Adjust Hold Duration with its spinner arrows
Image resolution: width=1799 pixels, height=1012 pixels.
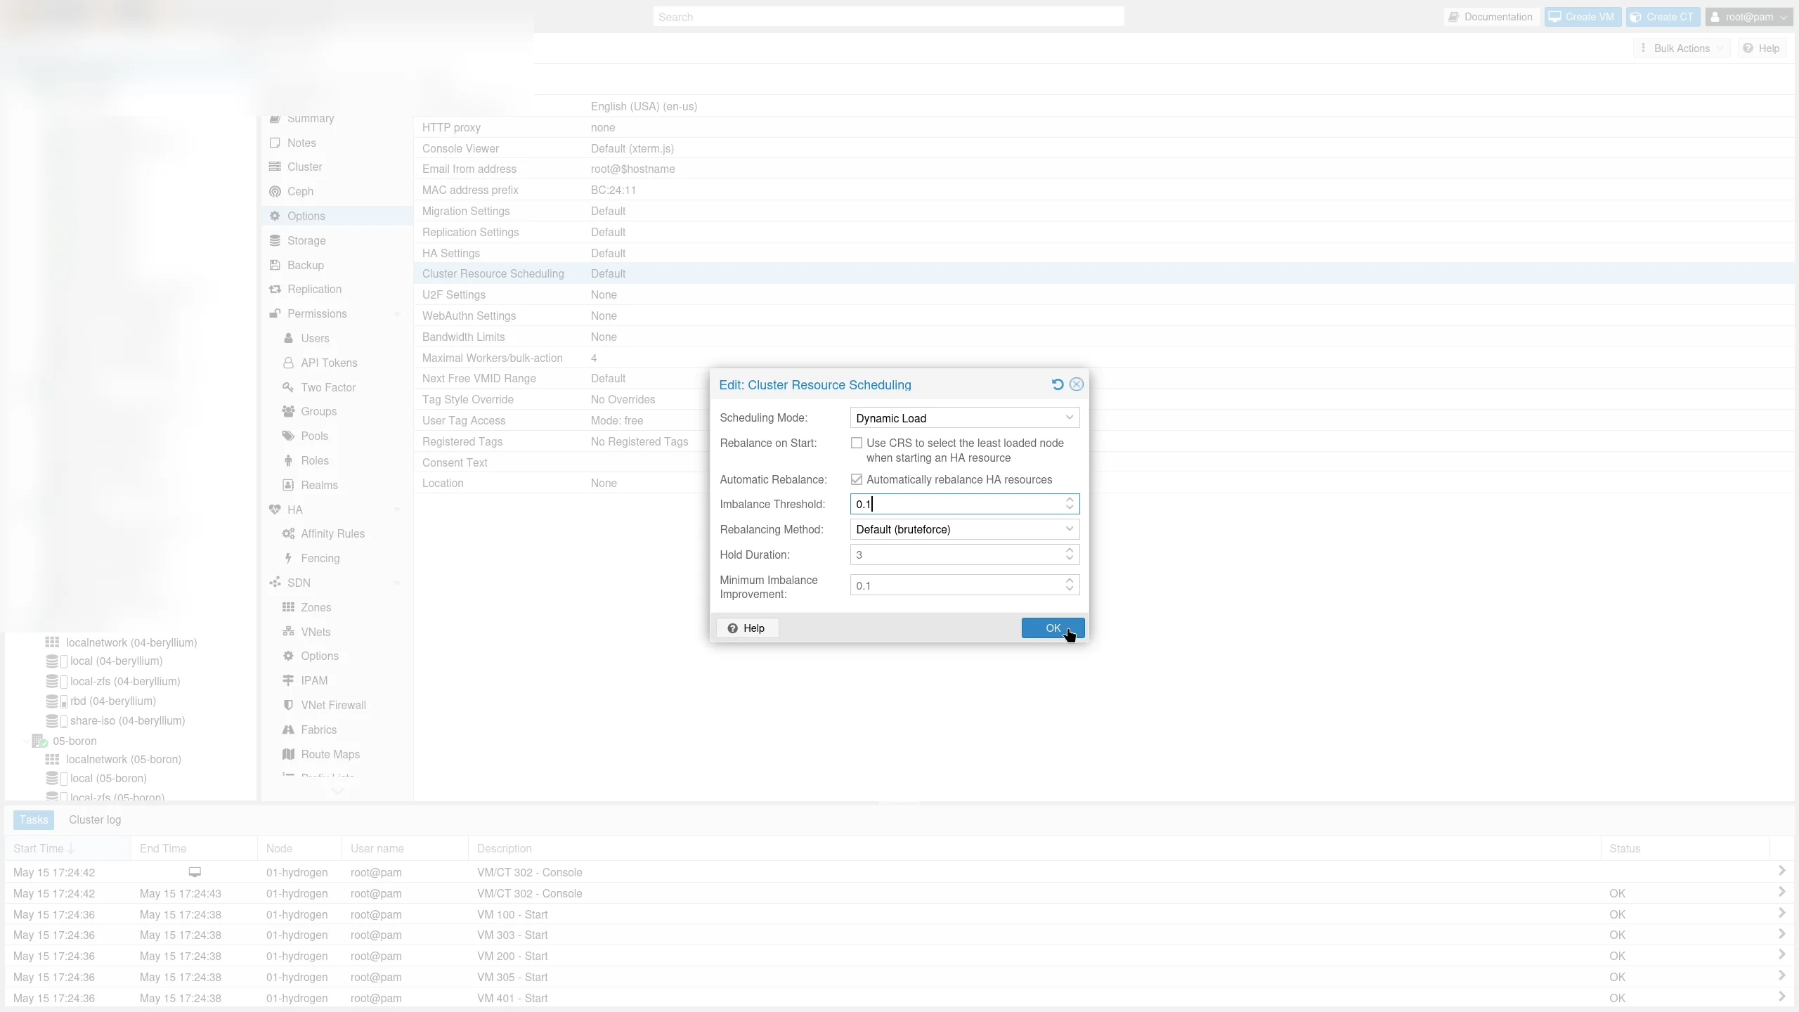pyautogui.click(x=1070, y=554)
